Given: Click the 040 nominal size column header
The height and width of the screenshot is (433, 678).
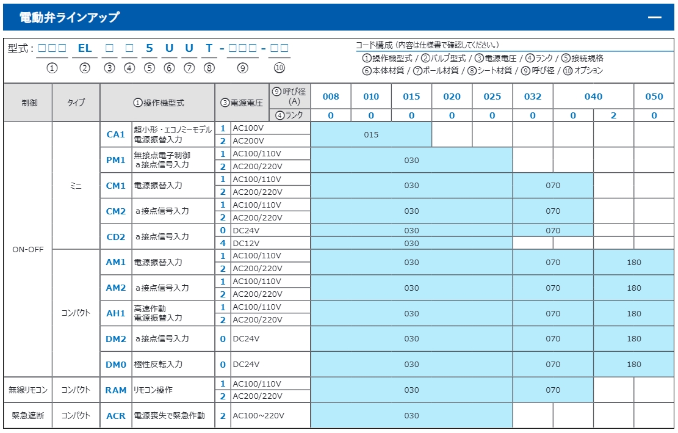Looking at the screenshot, I should [x=593, y=96].
